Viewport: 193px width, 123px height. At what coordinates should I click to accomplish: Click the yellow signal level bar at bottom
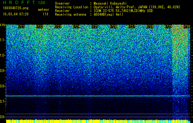(98, 121)
